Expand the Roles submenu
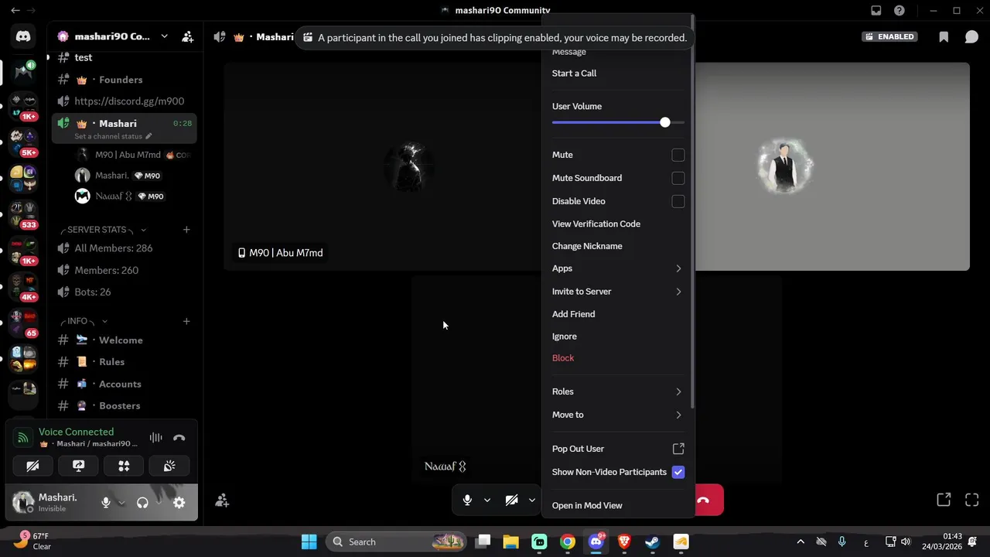This screenshot has height=557, width=990. pyautogui.click(x=617, y=391)
